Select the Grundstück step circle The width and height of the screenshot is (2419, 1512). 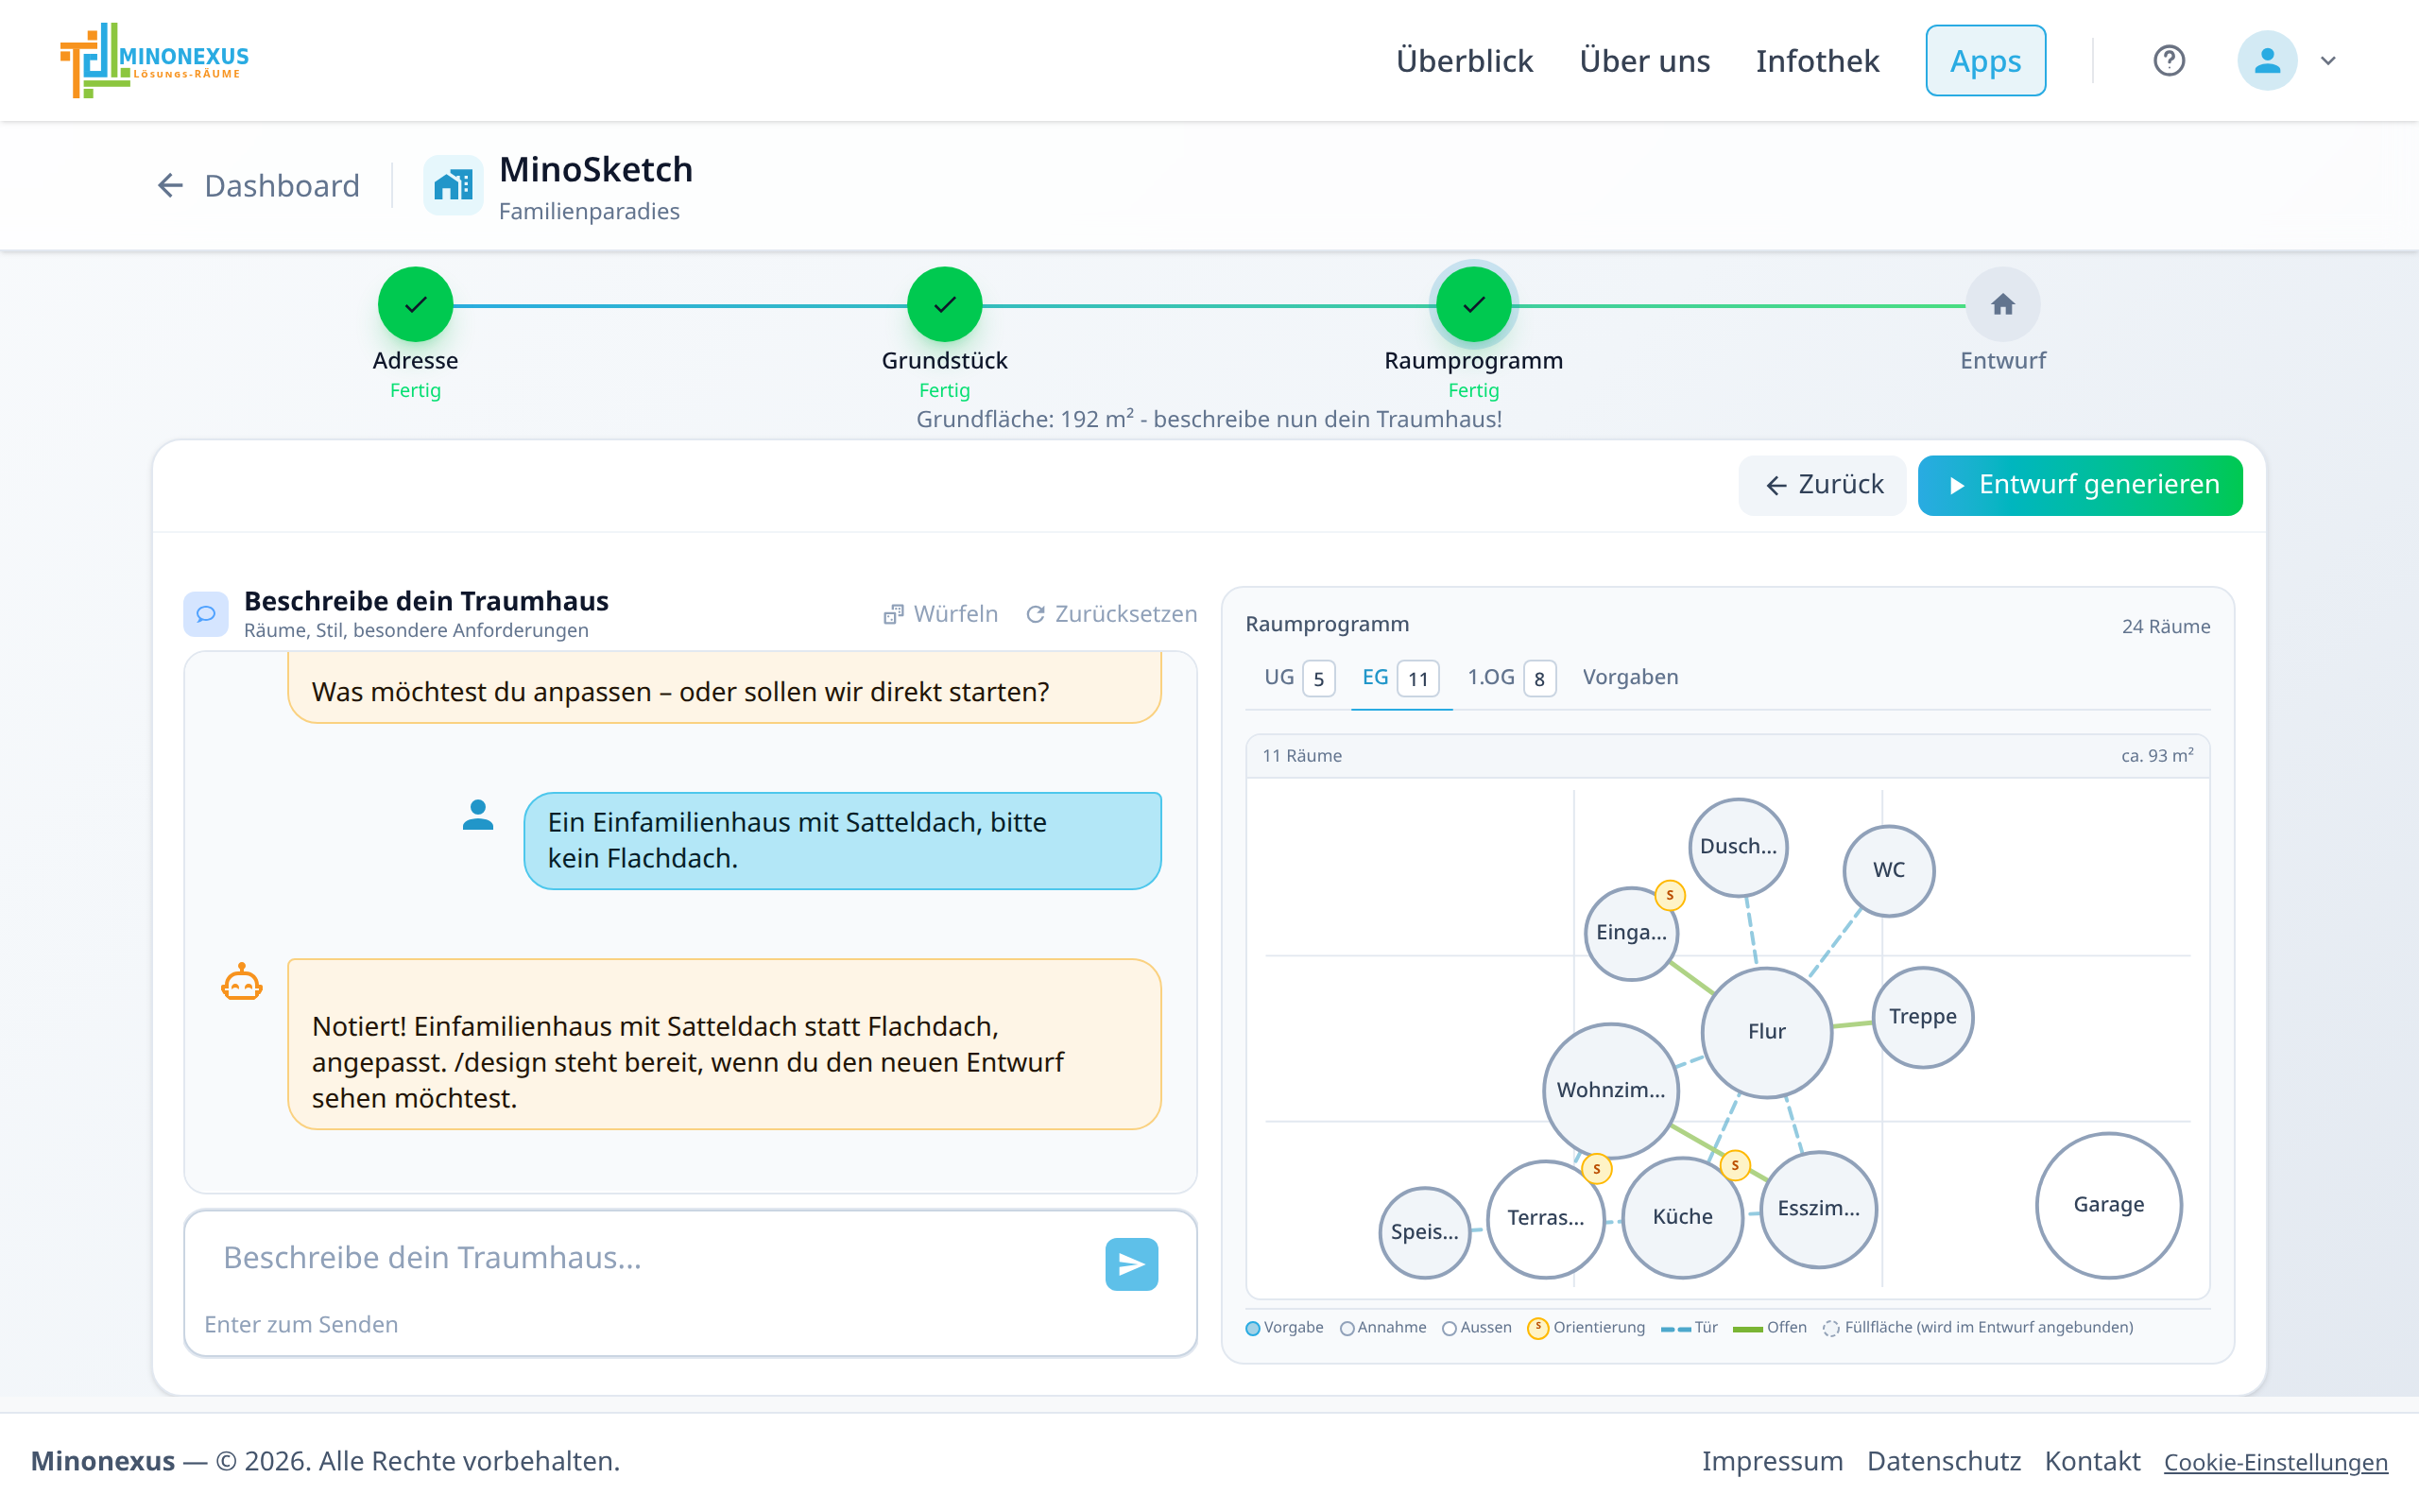(x=944, y=304)
